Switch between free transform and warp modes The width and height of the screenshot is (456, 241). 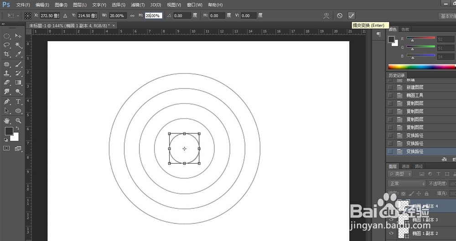pyautogui.click(x=326, y=15)
